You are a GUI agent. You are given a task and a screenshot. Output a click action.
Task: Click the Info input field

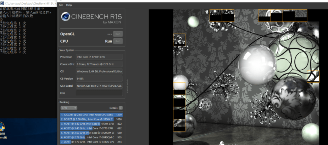[x=99, y=93]
